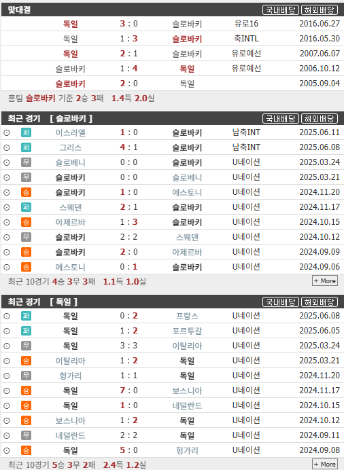
Task: Click the circle icon on the 독일 1:2 포르투갈 row
Action: click(x=7, y=331)
